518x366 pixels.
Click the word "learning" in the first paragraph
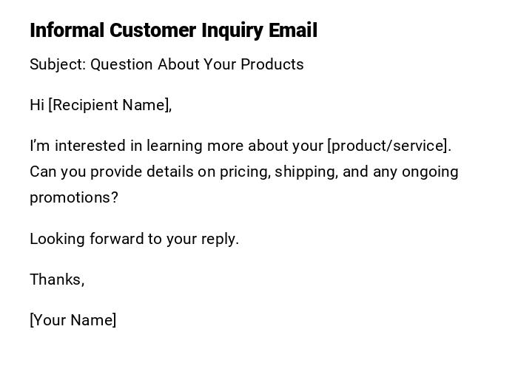coord(175,146)
